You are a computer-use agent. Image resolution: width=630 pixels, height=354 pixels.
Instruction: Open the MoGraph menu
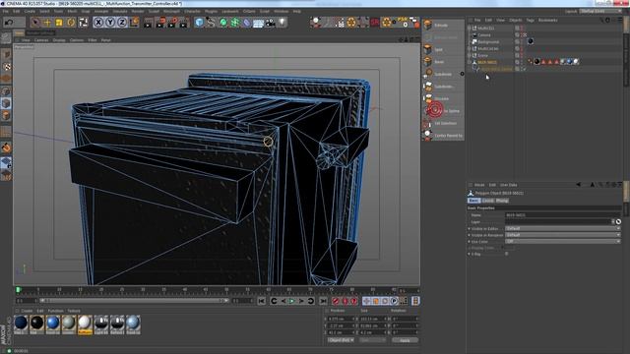coord(171,11)
